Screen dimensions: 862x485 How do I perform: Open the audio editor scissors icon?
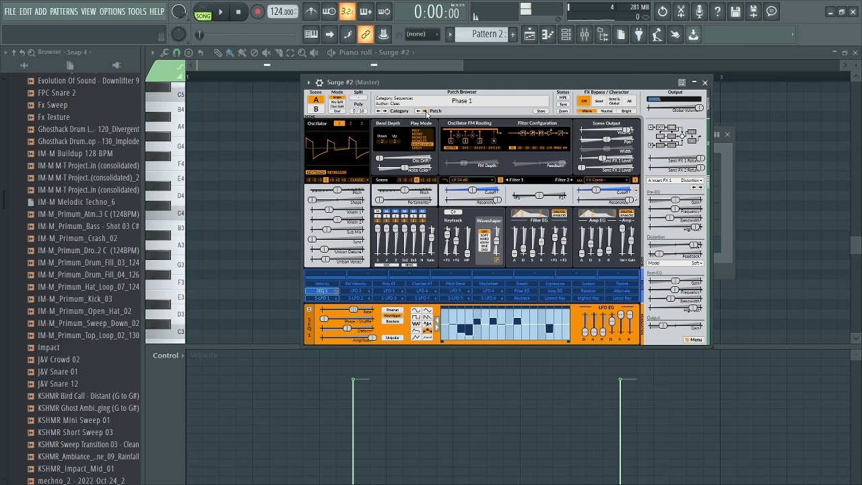coord(681,11)
